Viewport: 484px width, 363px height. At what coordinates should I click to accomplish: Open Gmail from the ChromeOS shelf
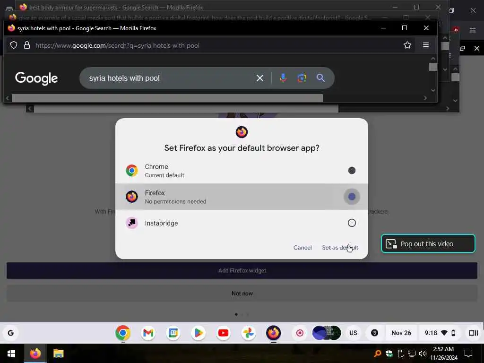coord(148,333)
